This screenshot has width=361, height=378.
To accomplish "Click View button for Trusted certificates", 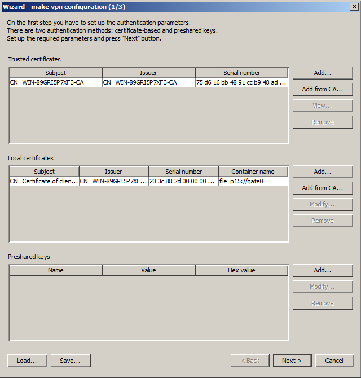I will click(323, 106).
